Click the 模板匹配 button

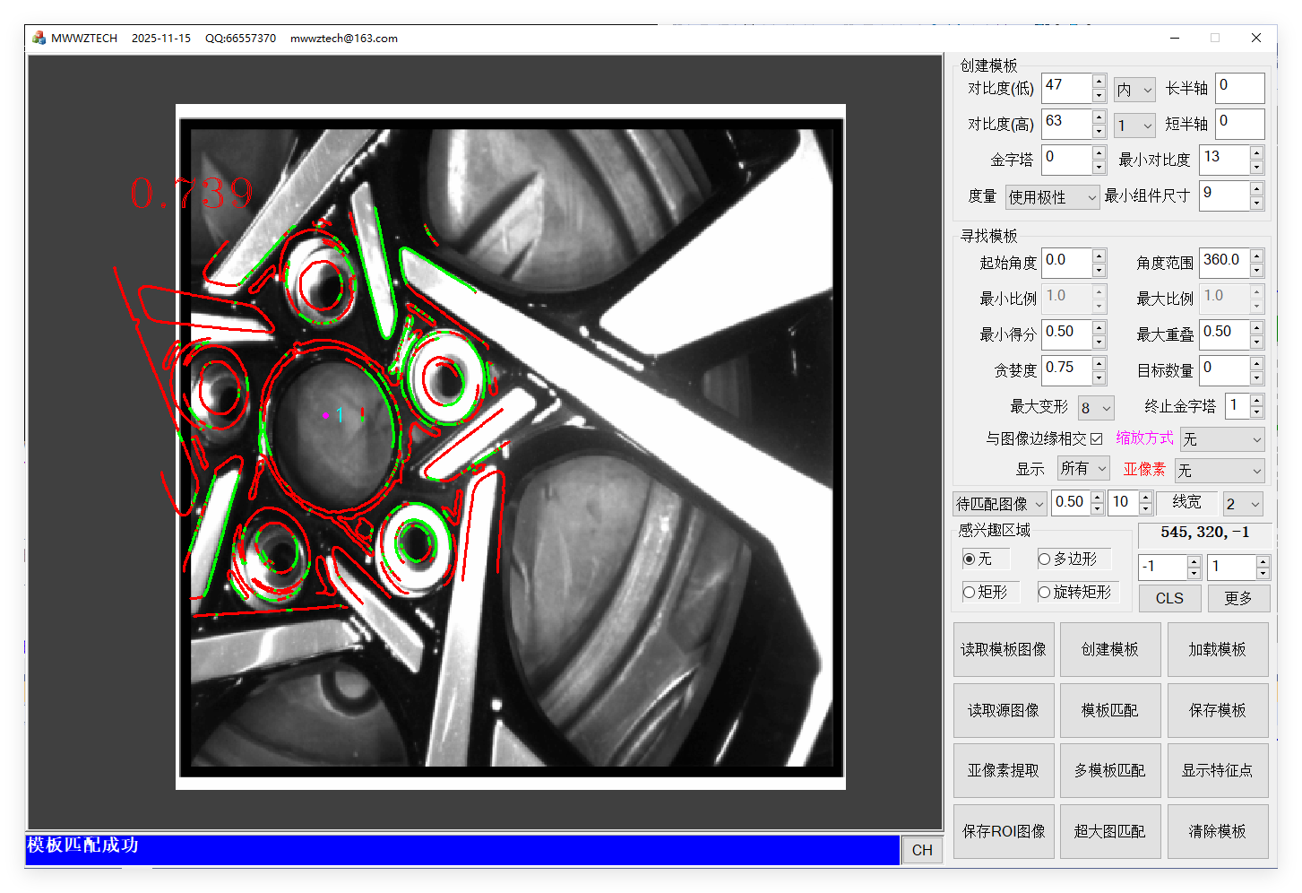click(x=1109, y=710)
